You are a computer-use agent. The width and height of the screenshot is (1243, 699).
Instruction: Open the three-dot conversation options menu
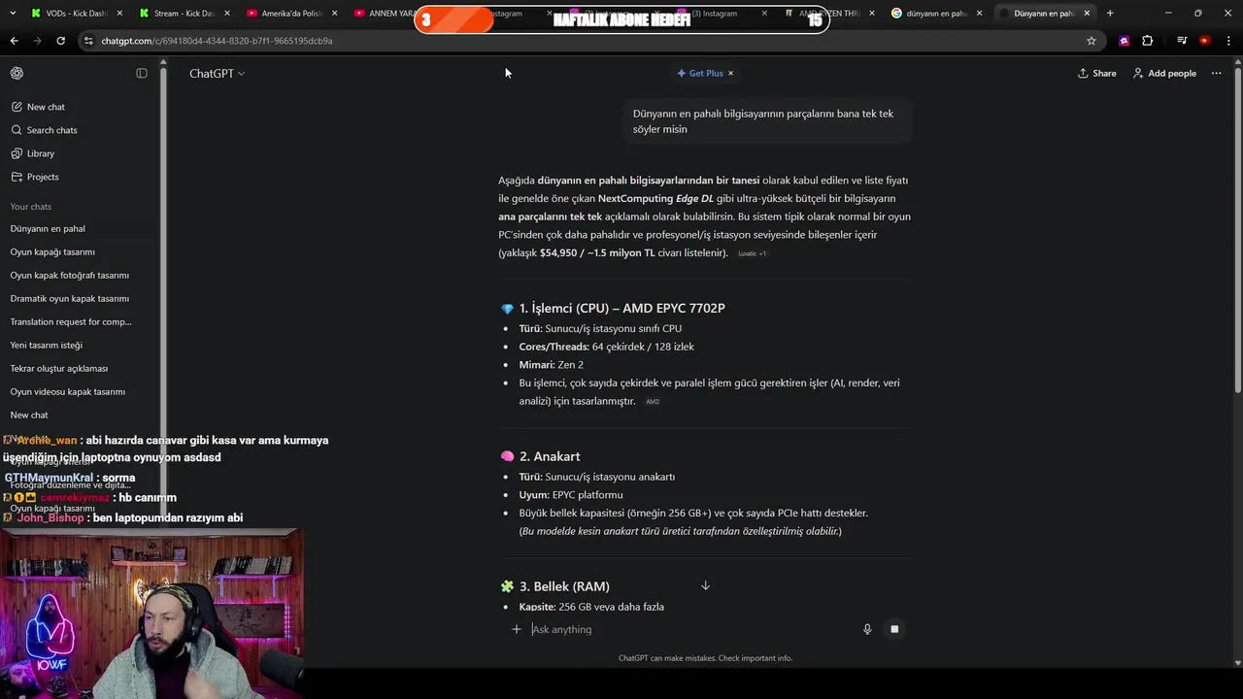click(1216, 73)
